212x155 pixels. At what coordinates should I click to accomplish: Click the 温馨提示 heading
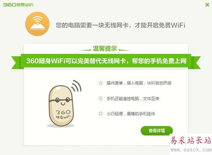(x=105, y=48)
